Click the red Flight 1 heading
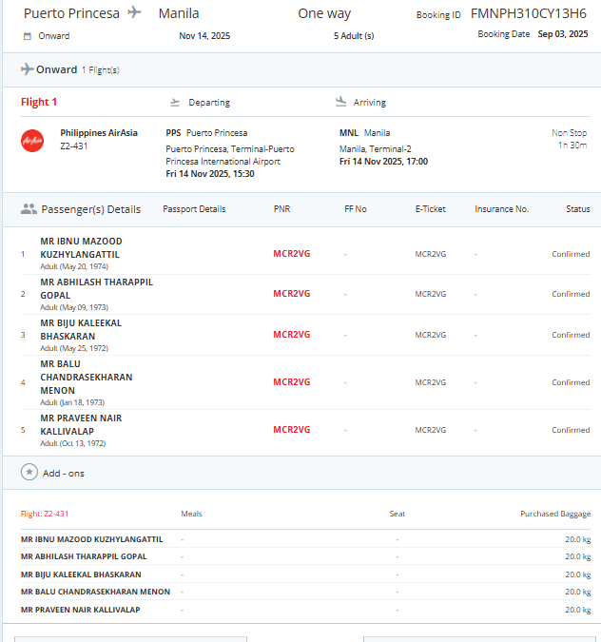Viewport: 601px width, 642px height. pyautogui.click(x=39, y=102)
